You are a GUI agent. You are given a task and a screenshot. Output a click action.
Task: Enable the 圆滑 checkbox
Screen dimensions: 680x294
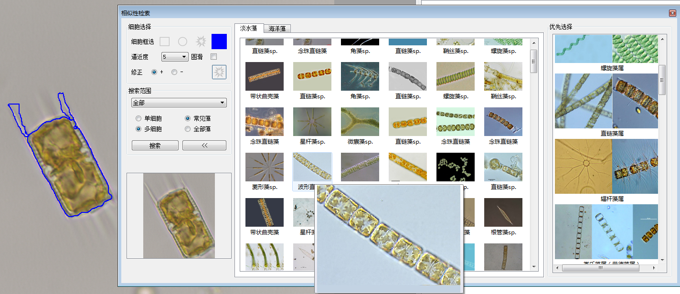214,57
